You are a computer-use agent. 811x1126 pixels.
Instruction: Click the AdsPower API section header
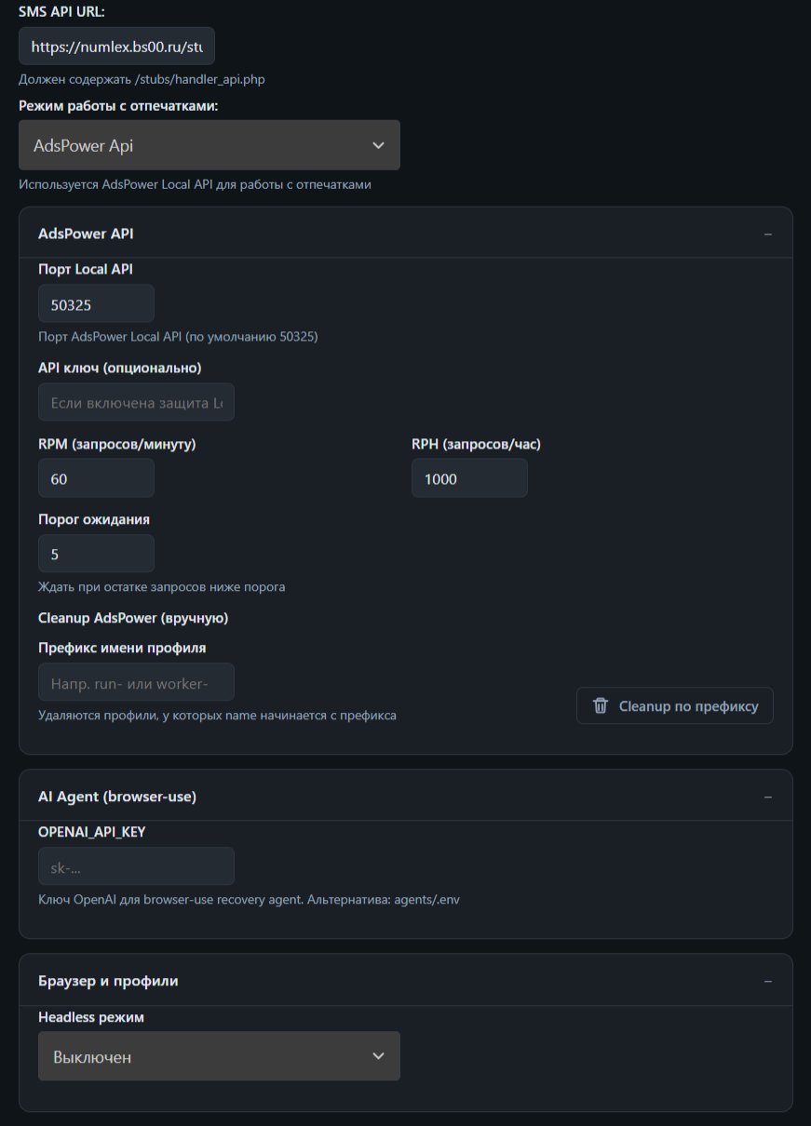coord(406,234)
